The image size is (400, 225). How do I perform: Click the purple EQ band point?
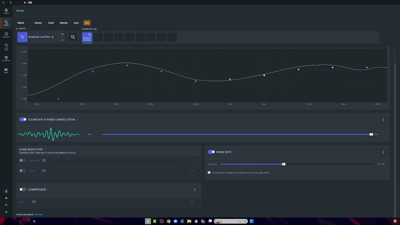click(58, 99)
